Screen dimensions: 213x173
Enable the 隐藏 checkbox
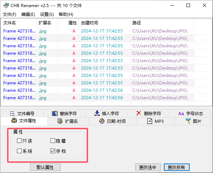[x=53, y=141]
